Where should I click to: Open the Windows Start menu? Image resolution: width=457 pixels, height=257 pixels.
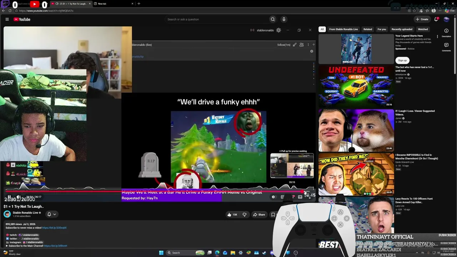click(161, 253)
